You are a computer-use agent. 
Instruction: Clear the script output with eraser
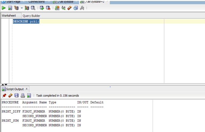[x=10, y=95]
